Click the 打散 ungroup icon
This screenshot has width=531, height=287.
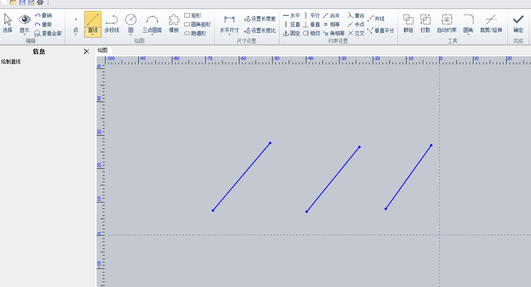pyautogui.click(x=426, y=23)
